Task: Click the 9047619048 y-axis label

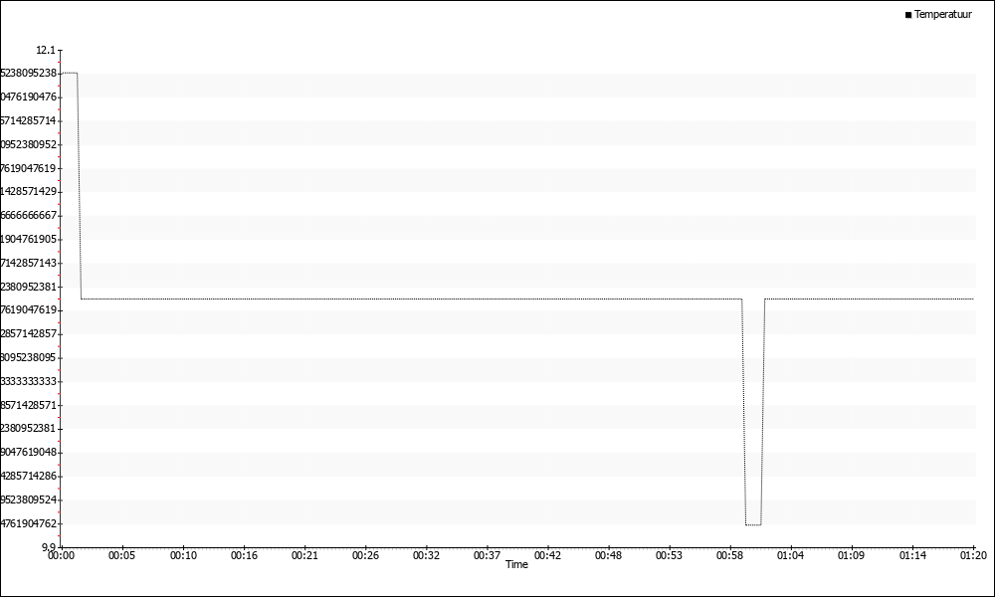Action: [x=29, y=453]
